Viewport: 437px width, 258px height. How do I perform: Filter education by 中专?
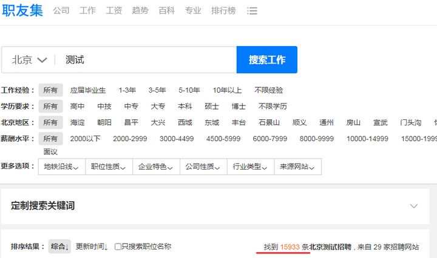click(x=131, y=107)
